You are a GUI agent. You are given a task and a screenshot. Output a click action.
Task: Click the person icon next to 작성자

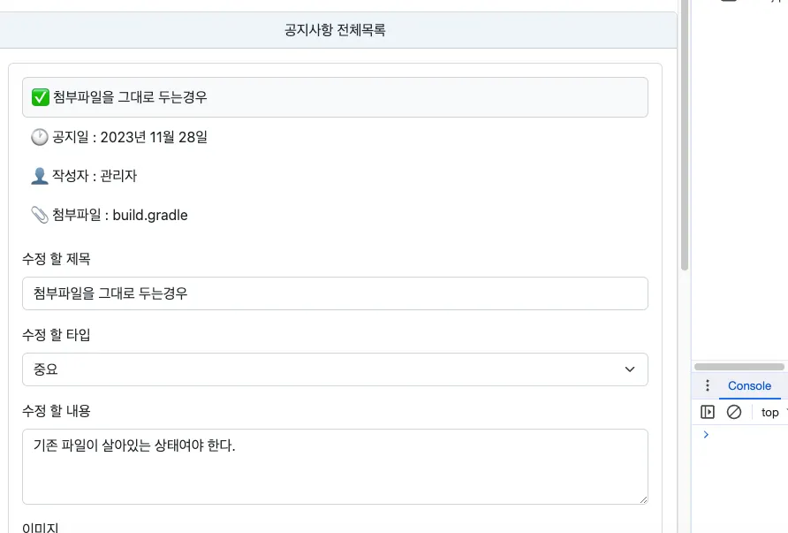point(40,176)
